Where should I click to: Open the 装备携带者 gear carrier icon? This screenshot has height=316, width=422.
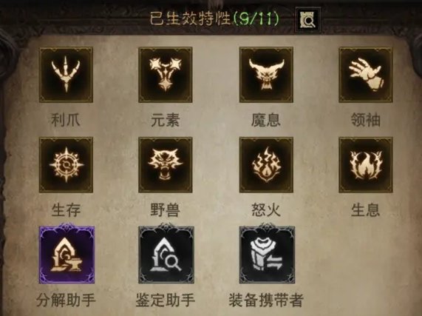pos(267,254)
